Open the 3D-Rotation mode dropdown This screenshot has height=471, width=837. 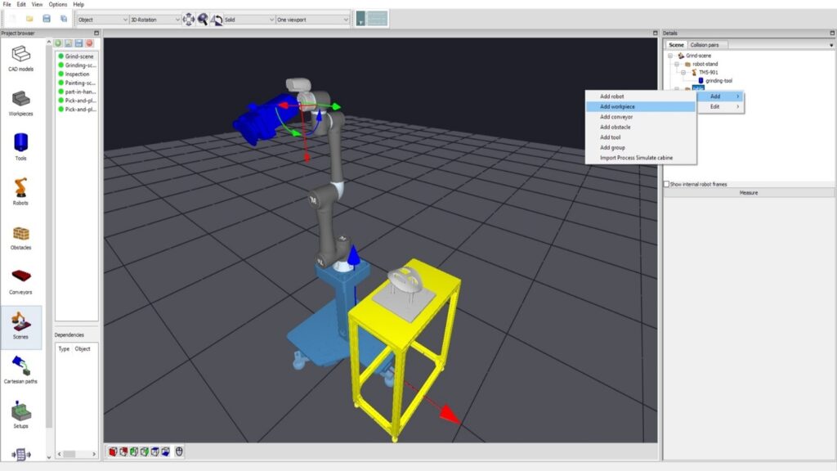tap(154, 19)
